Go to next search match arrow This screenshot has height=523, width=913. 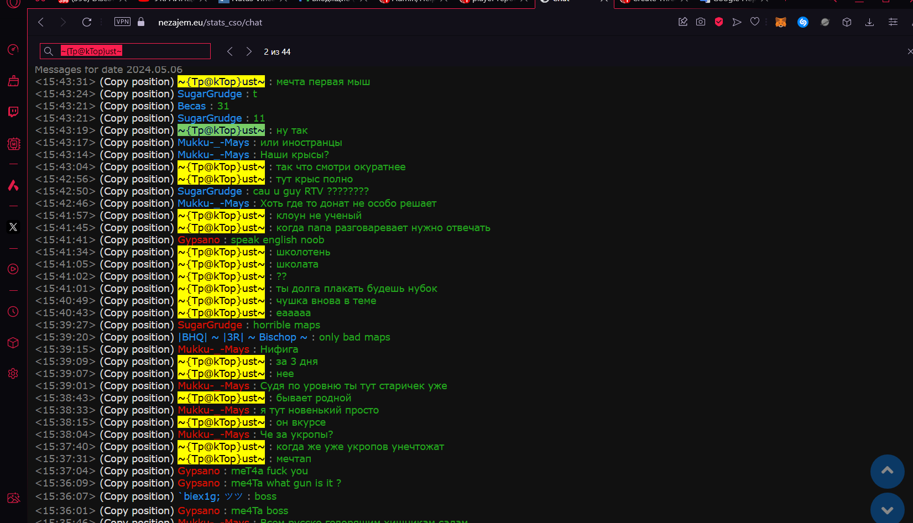pos(249,51)
